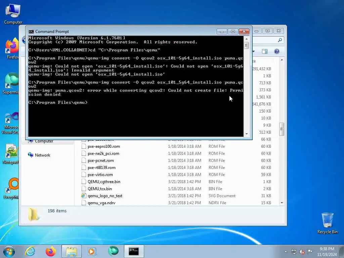Minimize the Explorer window behind
Image resolution: width=344 pixels, height=258 pixels.
257,31
